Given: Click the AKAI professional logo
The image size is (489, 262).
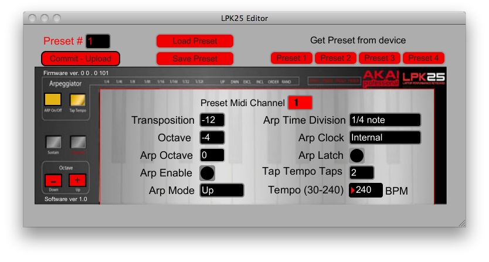Looking at the screenshot, I should [x=381, y=79].
